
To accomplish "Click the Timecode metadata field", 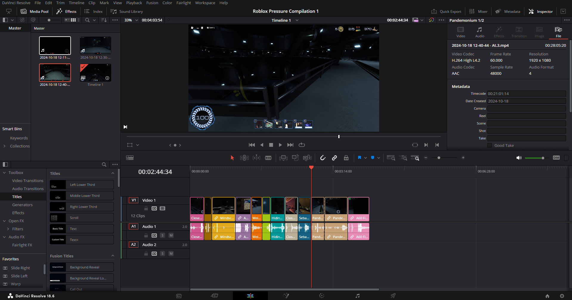I will click(526, 94).
